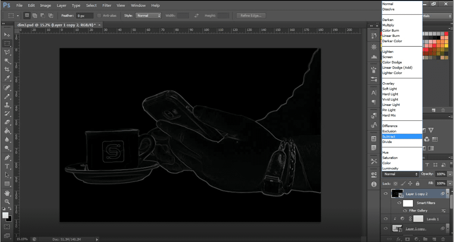This screenshot has width=454, height=242.
Task: Open the Filter menu
Action: (x=107, y=6)
